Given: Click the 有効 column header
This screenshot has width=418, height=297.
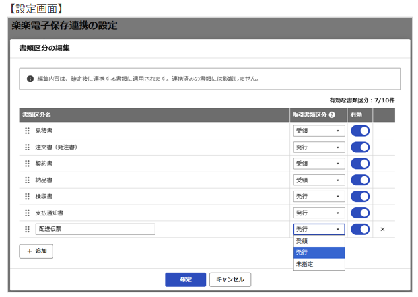Looking at the screenshot, I should coord(356,115).
